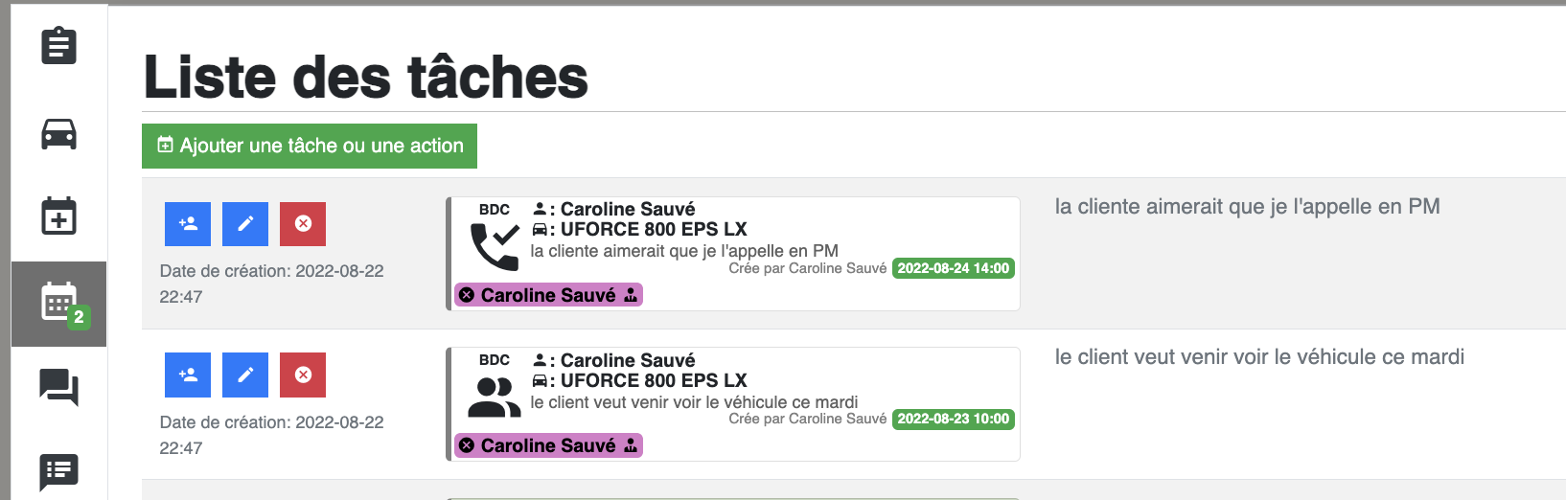Assign user on the phone call task
This screenshot has height=500, width=1566.
pos(188,224)
